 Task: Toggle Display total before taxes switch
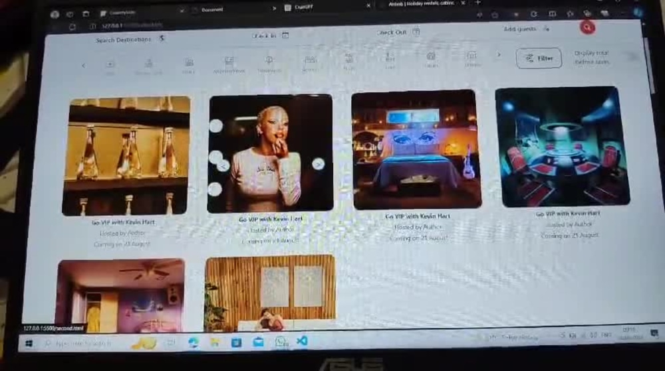tap(633, 56)
